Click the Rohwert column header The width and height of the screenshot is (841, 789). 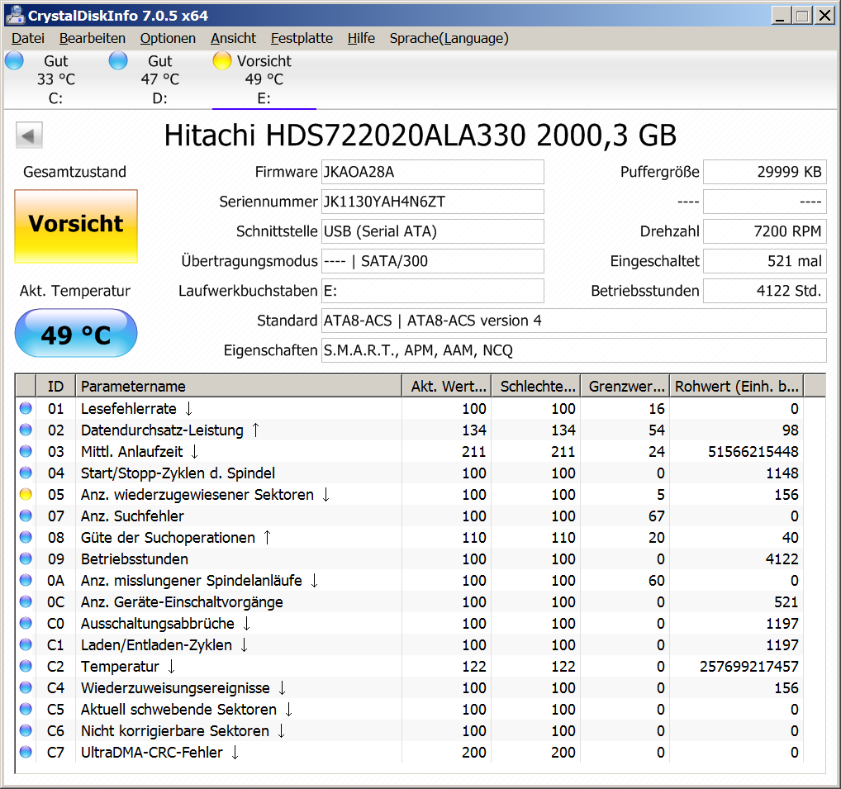[x=736, y=386]
